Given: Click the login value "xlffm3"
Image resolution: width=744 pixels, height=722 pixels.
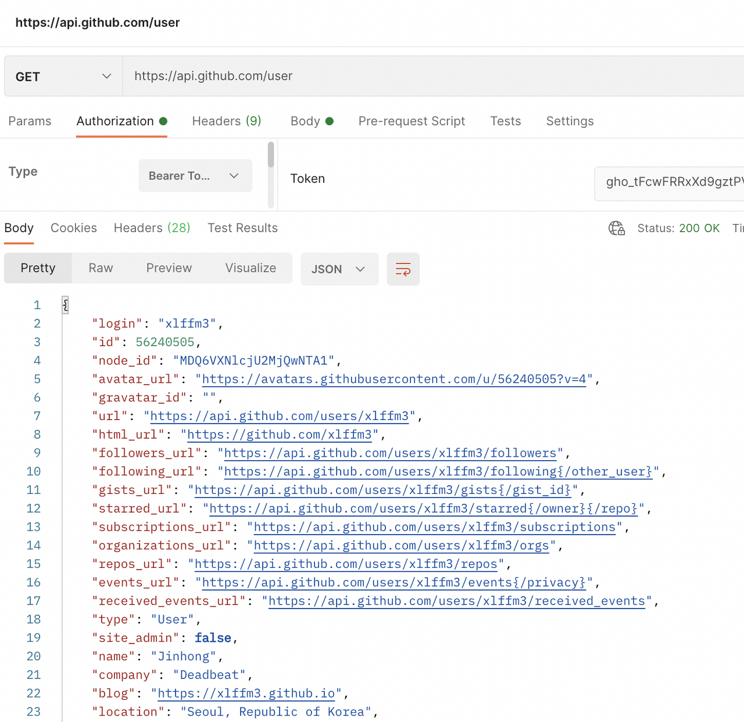Looking at the screenshot, I should 187,324.
